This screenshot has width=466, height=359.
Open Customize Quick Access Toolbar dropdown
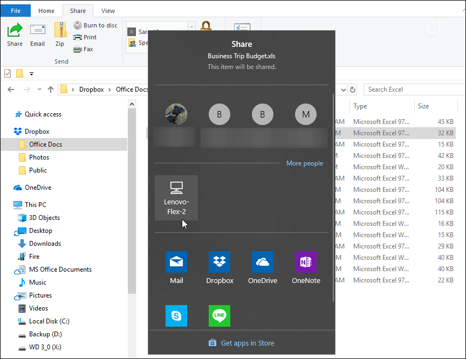tap(31, 73)
